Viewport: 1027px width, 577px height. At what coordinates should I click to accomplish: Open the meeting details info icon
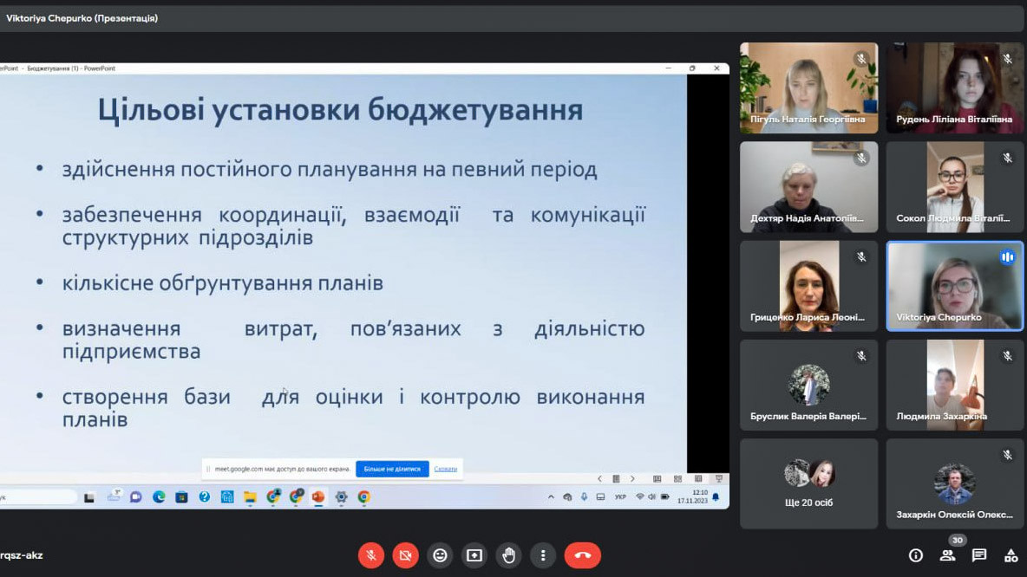pos(915,555)
